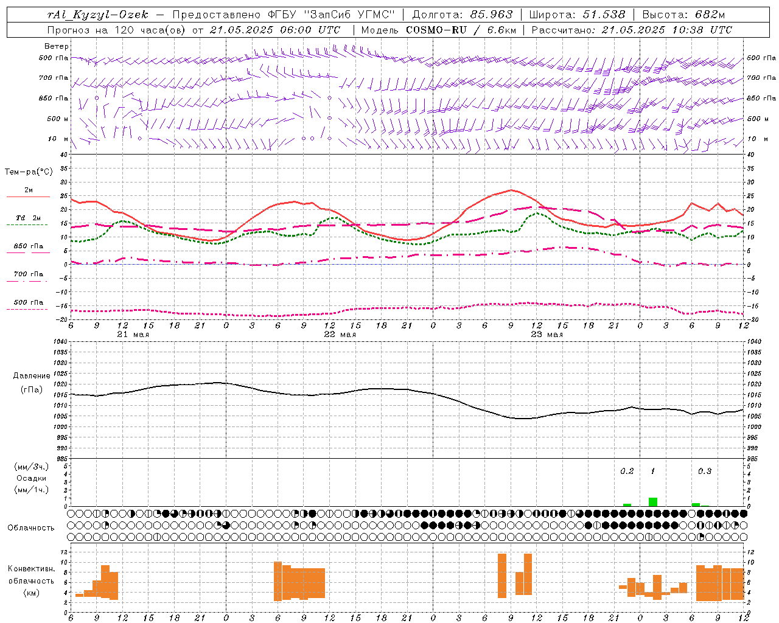Image resolution: width=779 pixels, height=623 pixels.
Task: Click the tallest green precipitation bar
Action: point(653,502)
